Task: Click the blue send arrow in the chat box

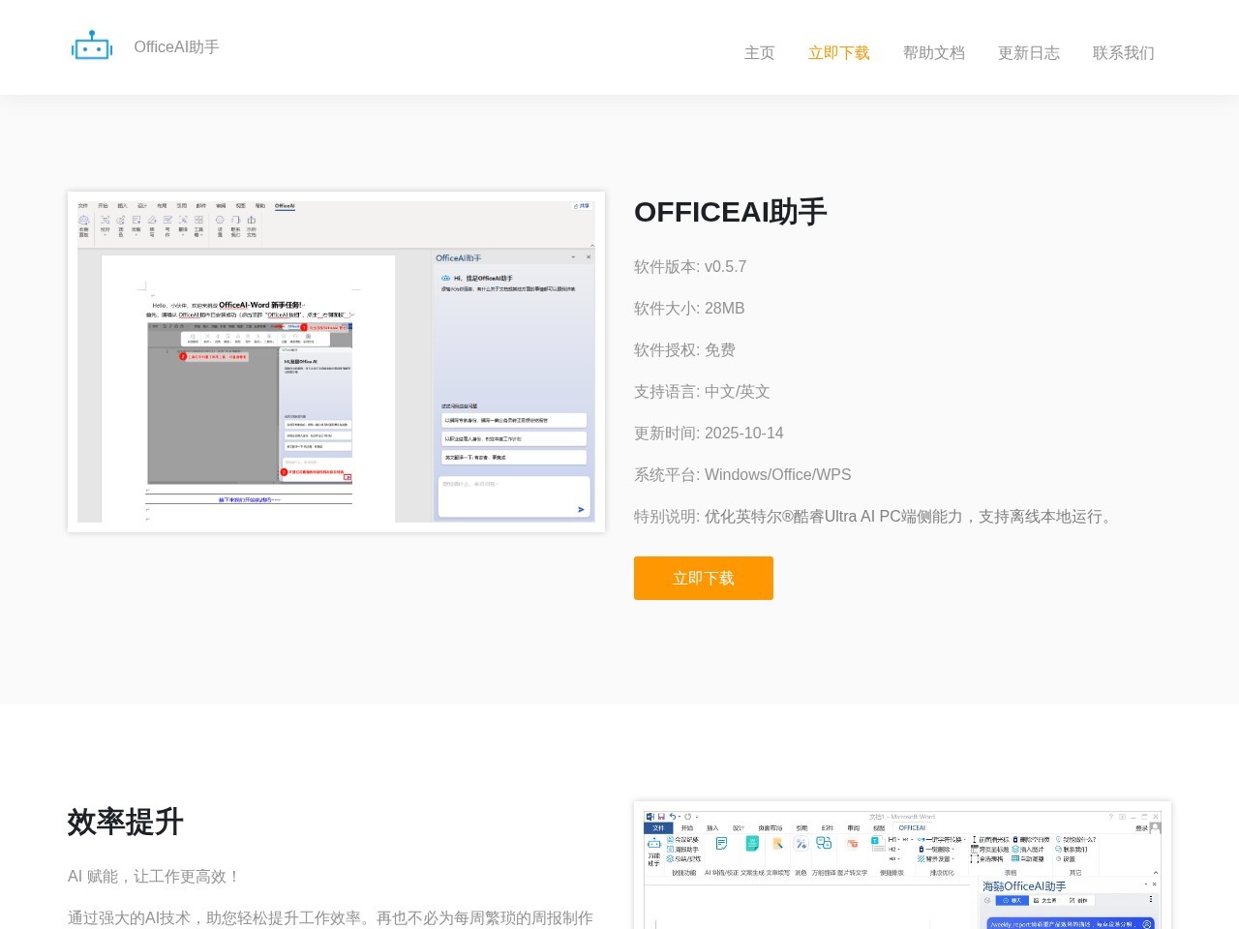Action: click(x=581, y=509)
